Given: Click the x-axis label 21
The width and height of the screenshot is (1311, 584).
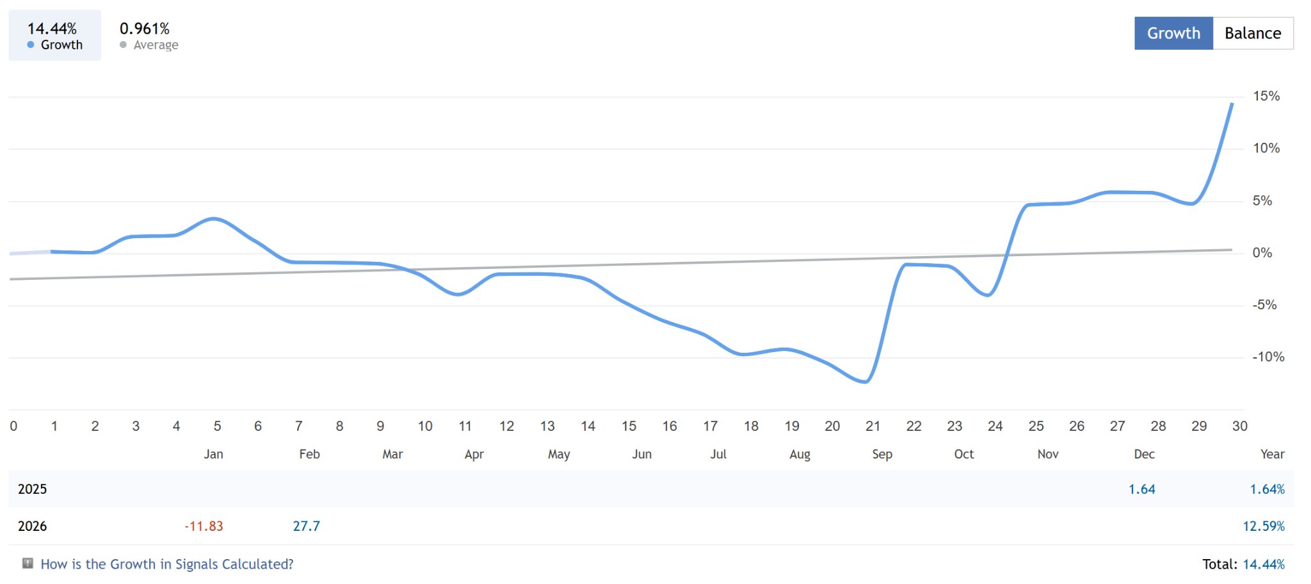Looking at the screenshot, I should (873, 426).
